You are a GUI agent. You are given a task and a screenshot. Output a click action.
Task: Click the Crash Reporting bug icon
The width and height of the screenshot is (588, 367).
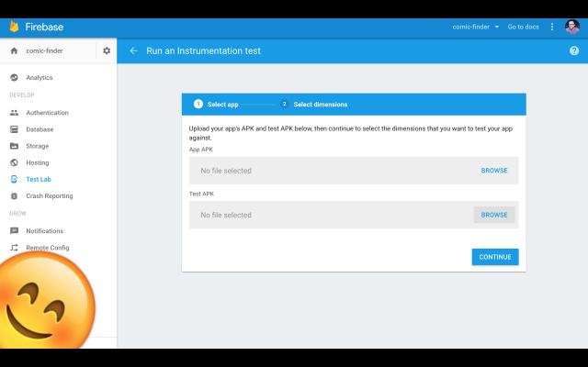coord(14,195)
